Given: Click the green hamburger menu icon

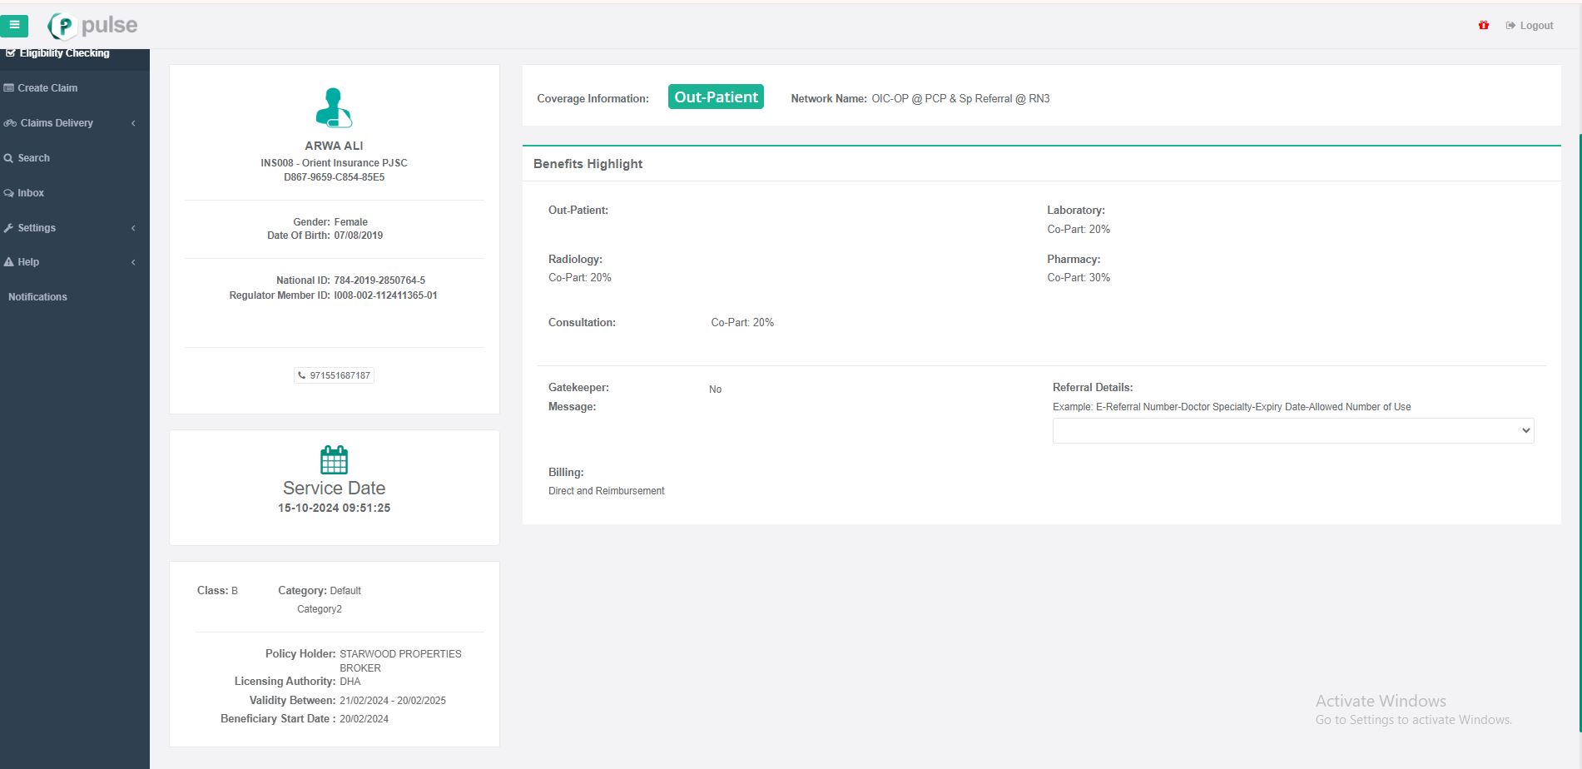Looking at the screenshot, I should point(14,26).
